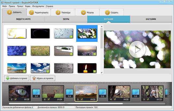Click download icon on raindrops footage
The width and height of the screenshot is (174, 111).
pyautogui.click(x=71, y=37)
